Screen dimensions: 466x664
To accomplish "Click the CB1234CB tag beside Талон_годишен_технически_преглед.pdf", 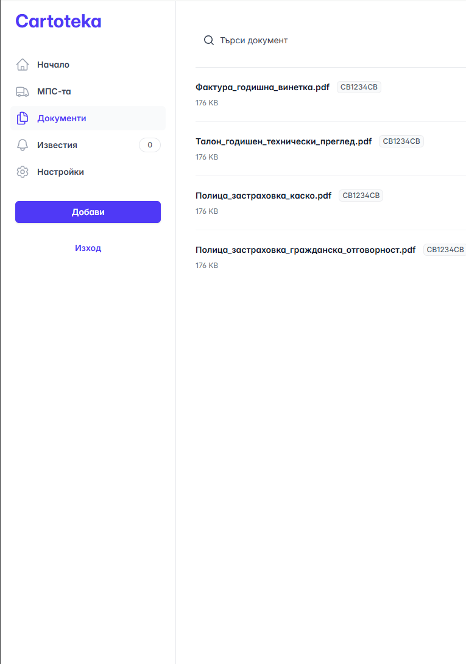I will pyautogui.click(x=401, y=141).
